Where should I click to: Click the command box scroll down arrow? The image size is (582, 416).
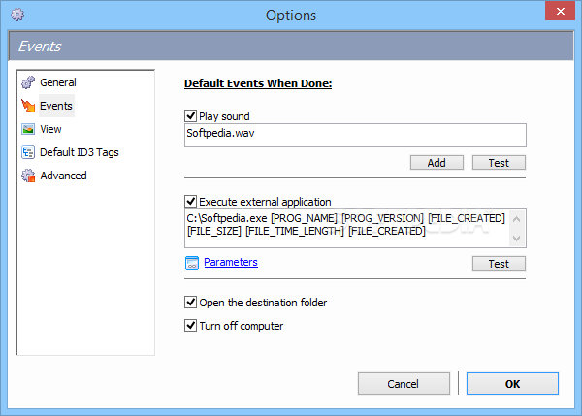coord(516,238)
